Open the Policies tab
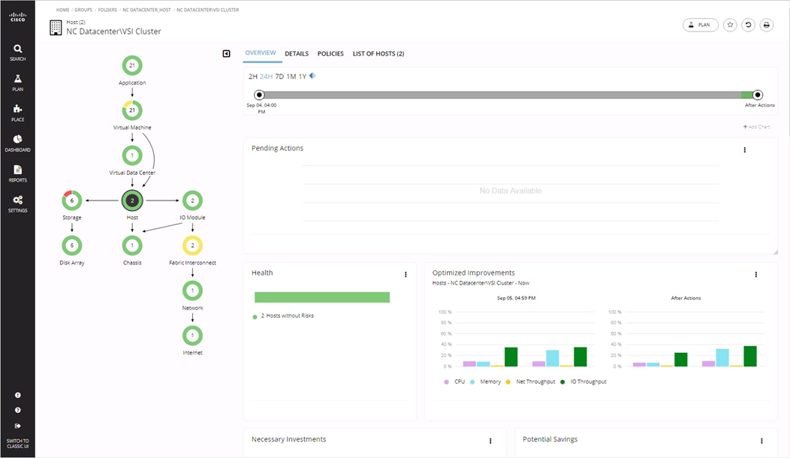 [330, 53]
